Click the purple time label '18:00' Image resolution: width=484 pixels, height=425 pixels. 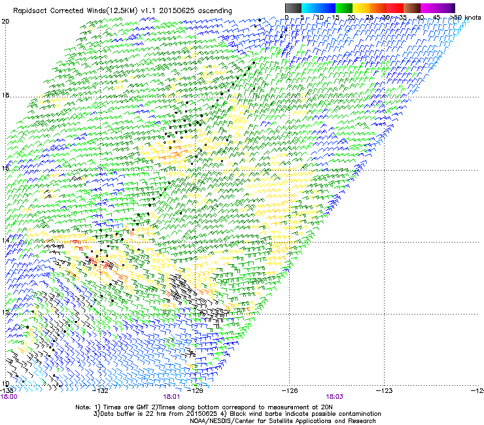[x=9, y=397]
